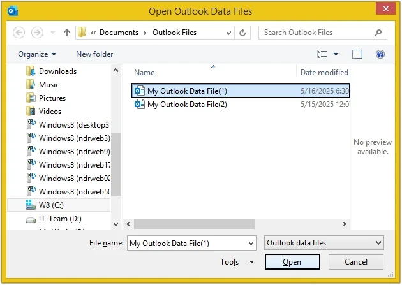The image size is (402, 285).
Task: Click the Windows8 (ndrweb9) drive icon
Action: (x=31, y=151)
